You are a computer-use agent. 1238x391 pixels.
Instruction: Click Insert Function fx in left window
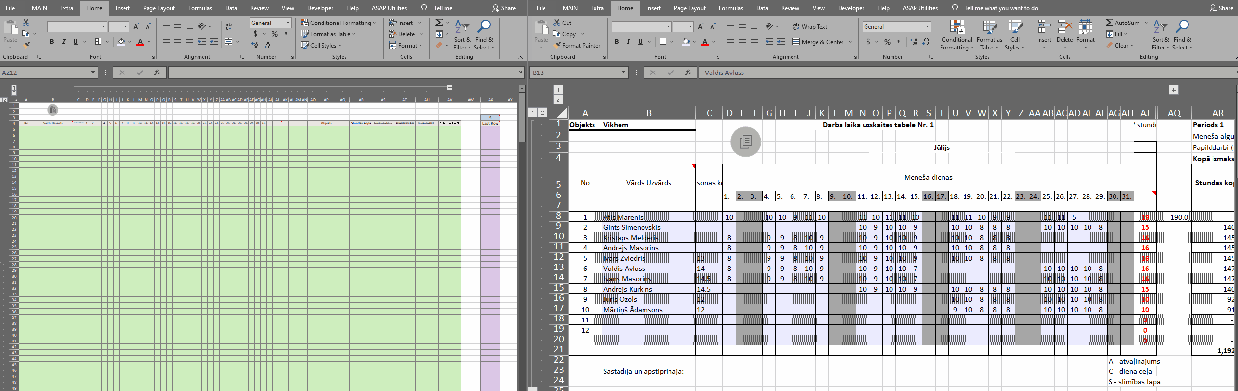tap(157, 73)
